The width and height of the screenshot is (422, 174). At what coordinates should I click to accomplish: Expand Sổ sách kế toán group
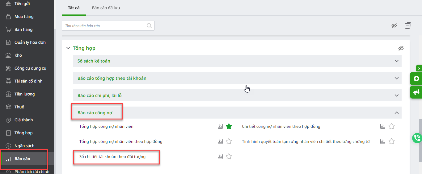coord(237,61)
